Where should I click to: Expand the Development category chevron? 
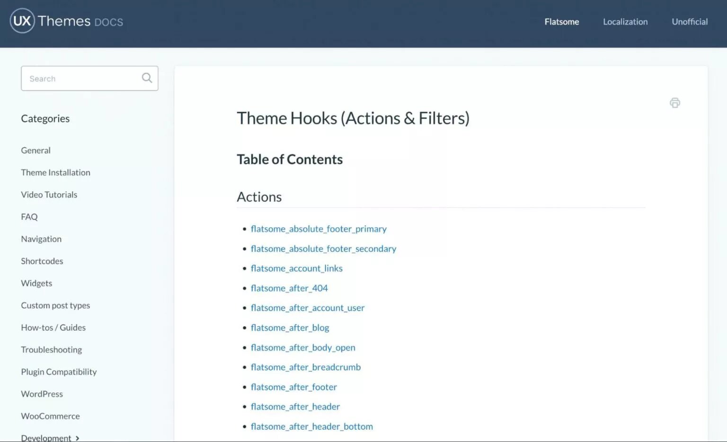[78, 438]
